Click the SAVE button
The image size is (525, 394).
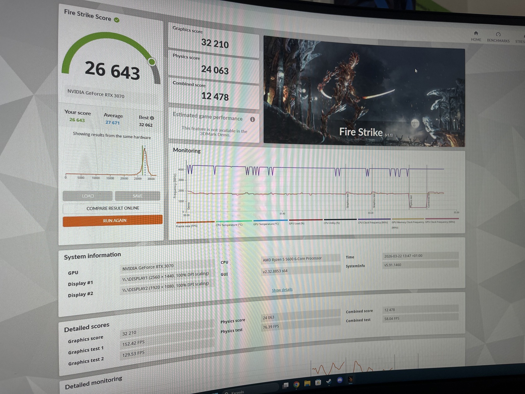138,196
